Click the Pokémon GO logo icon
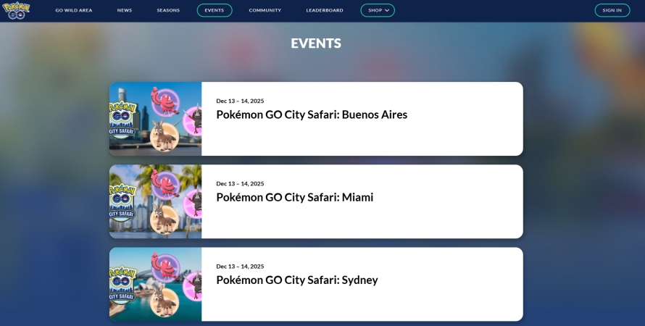This screenshot has height=326, width=645. 16,10
